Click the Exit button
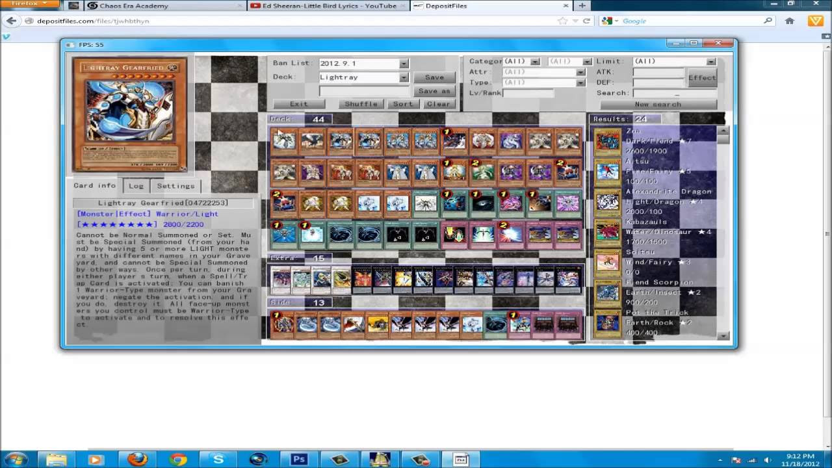832x468 pixels. (x=299, y=104)
